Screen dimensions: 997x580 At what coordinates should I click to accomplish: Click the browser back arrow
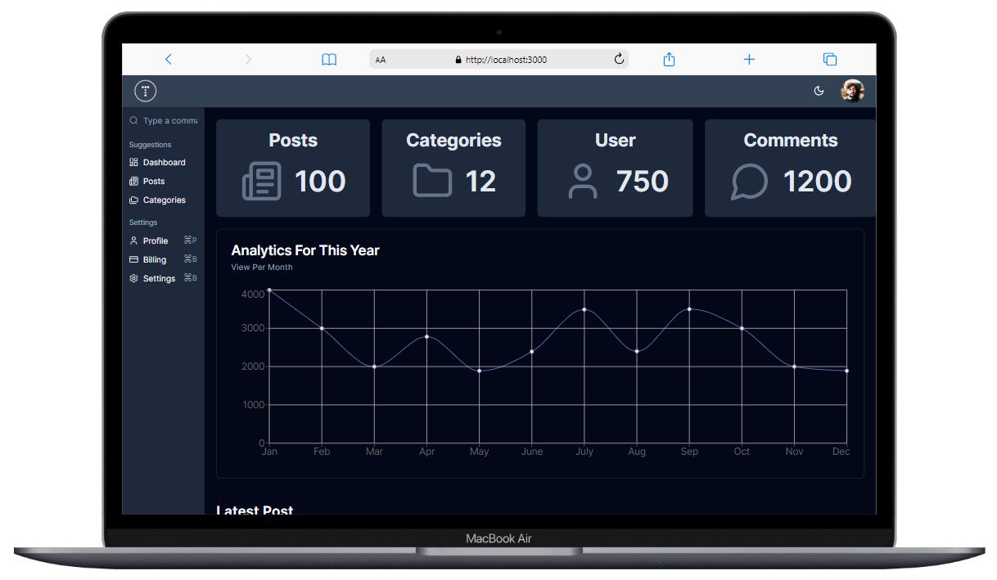click(x=169, y=59)
